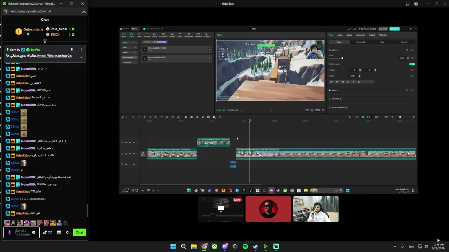Expand the pinned BotRix message chevron

(x=81, y=57)
